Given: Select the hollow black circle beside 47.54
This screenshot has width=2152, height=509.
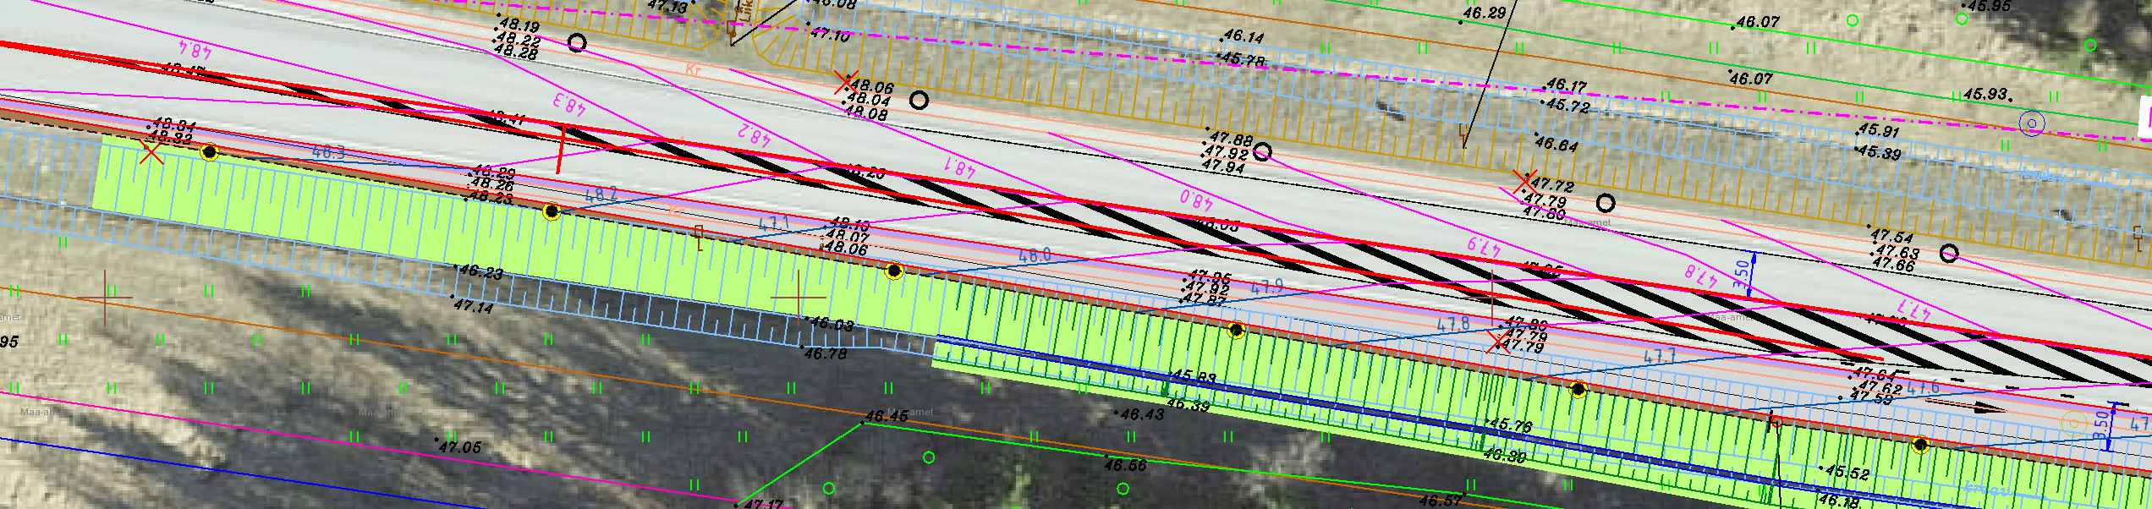Looking at the screenshot, I should point(1948,253).
